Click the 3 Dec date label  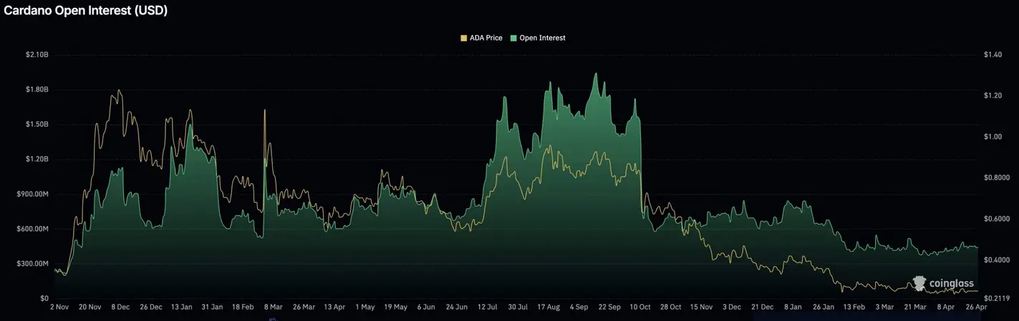pos(732,307)
